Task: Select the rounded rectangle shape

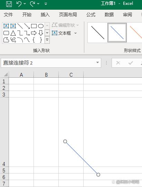Action: [x=6, y=33]
